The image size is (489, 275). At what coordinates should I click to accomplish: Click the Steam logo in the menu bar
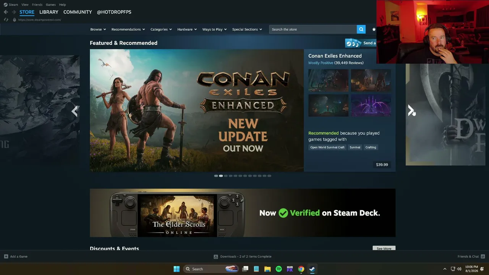6,5
